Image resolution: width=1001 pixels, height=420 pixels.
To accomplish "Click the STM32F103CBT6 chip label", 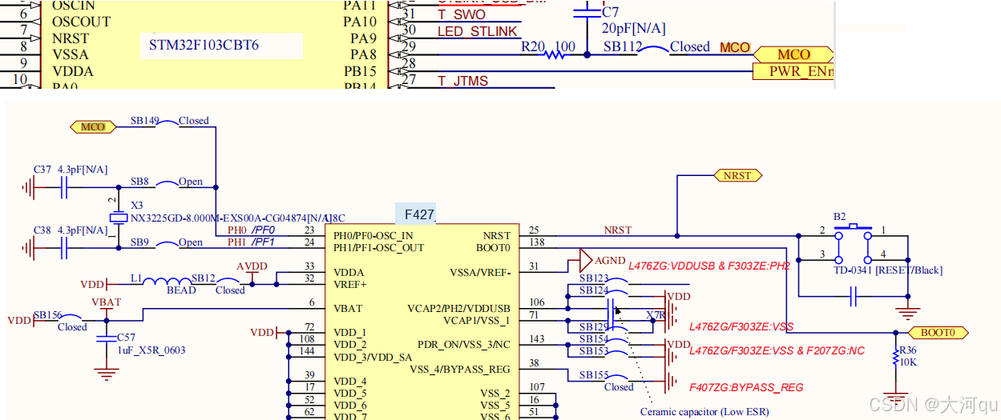I will coord(204,46).
